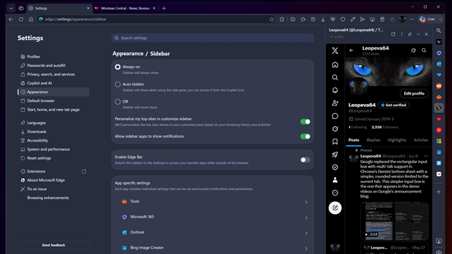Open Telegram app in the Edge sidebar
Screen dimensions: 452x254
(x=438, y=75)
